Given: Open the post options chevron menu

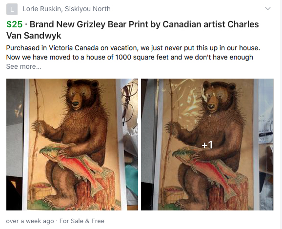Looking at the screenshot, I should 268,9.
